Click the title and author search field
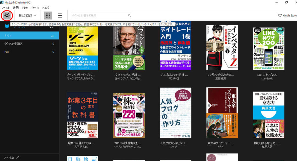 click(x=101, y=16)
